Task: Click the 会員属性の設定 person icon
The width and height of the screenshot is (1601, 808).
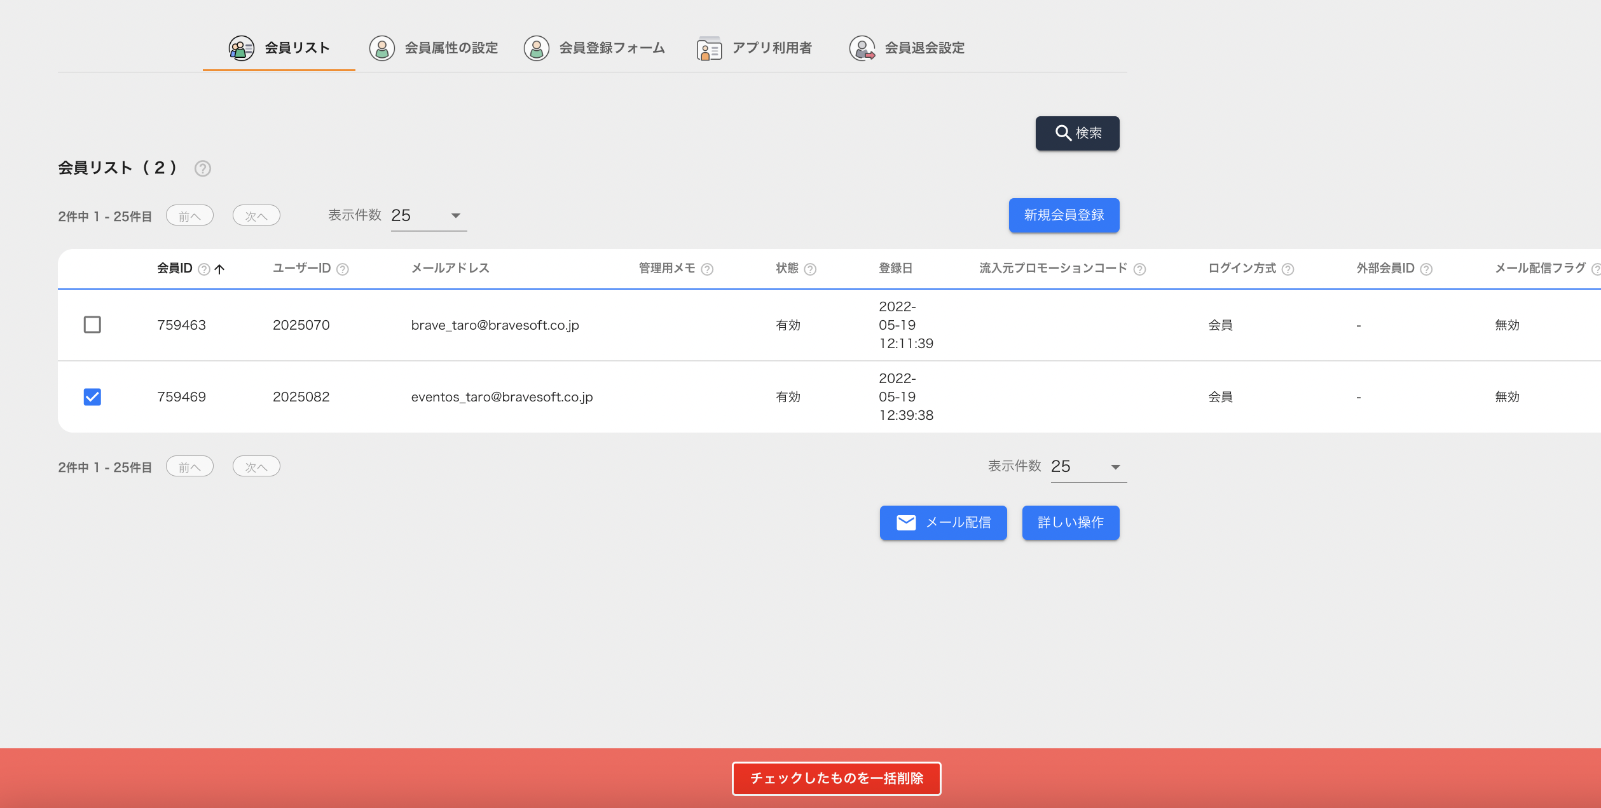Action: [x=382, y=48]
